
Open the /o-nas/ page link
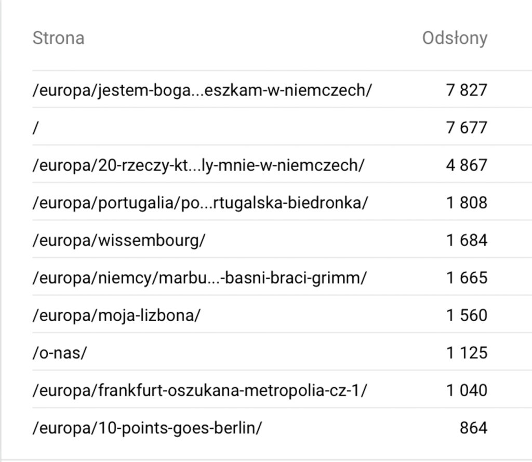tap(60, 353)
